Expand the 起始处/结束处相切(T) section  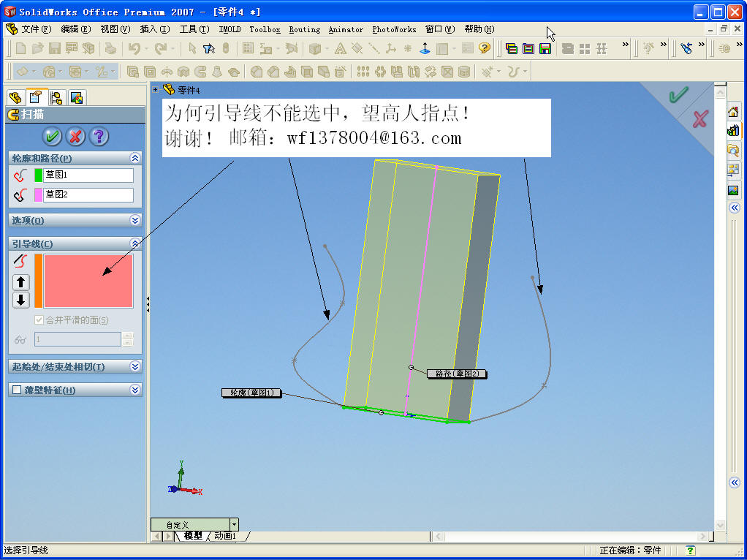point(134,366)
